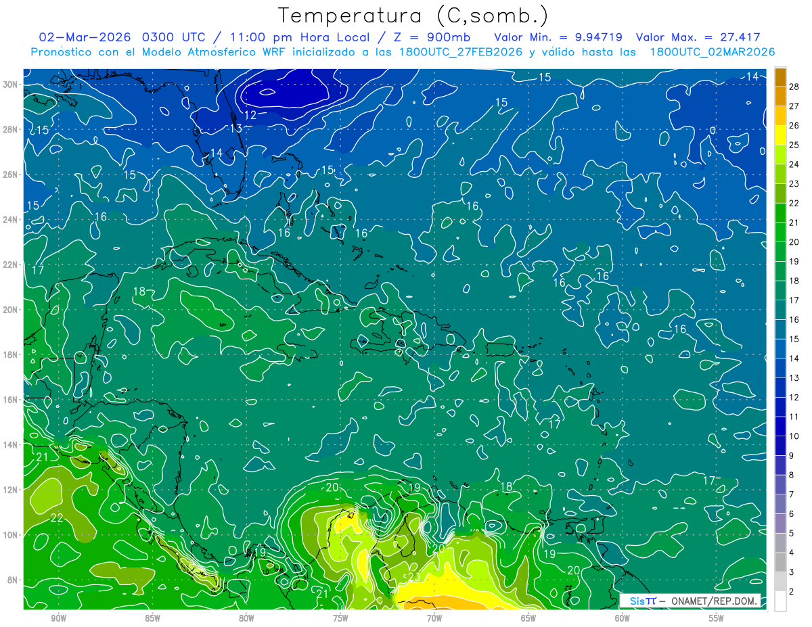Click the colorbar scale label "2"
The width and height of the screenshot is (812, 627).
click(x=792, y=592)
